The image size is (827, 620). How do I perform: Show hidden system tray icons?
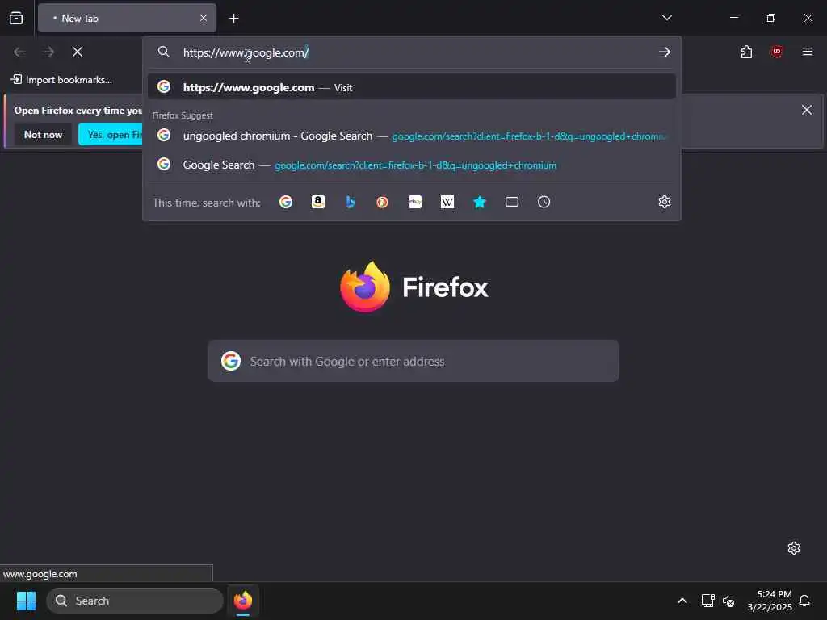coord(682,601)
